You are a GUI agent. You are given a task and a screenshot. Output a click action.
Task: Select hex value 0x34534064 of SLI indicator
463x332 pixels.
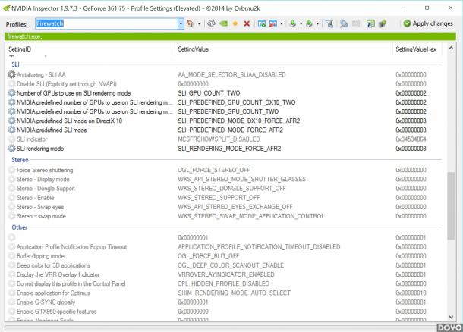[411, 139]
